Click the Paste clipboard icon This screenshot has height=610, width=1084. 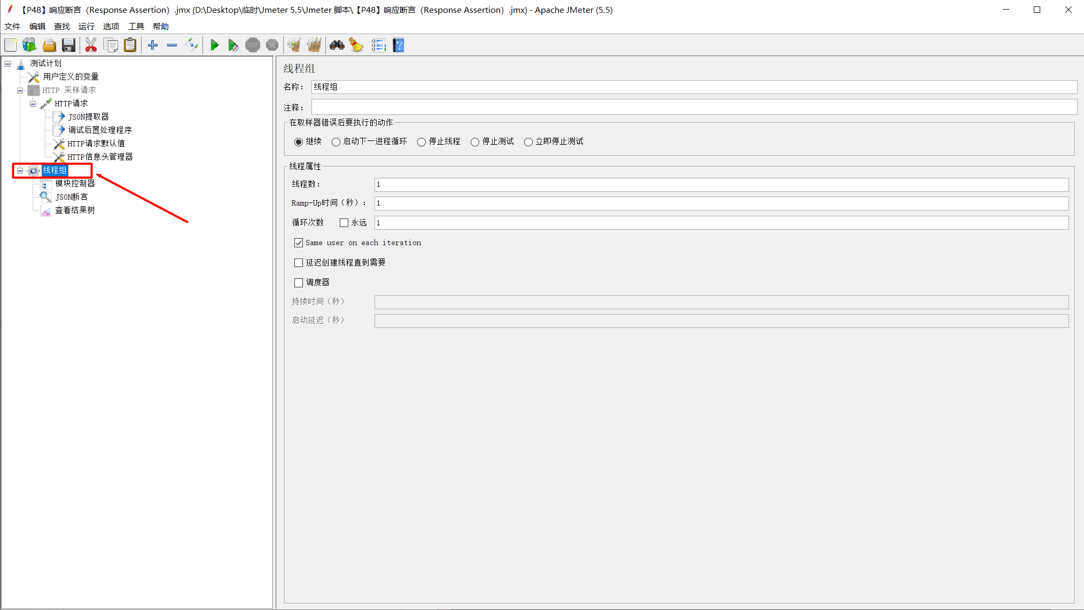pyautogui.click(x=130, y=45)
